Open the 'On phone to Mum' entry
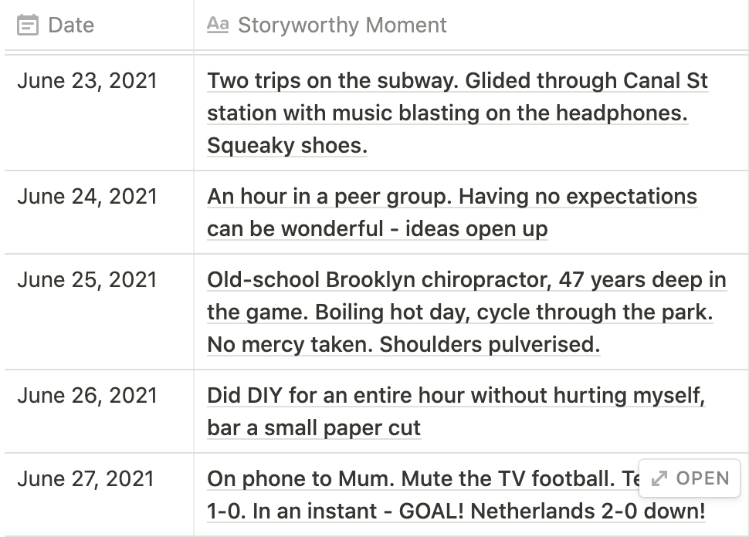This screenshot has width=749, height=537. click(456, 495)
